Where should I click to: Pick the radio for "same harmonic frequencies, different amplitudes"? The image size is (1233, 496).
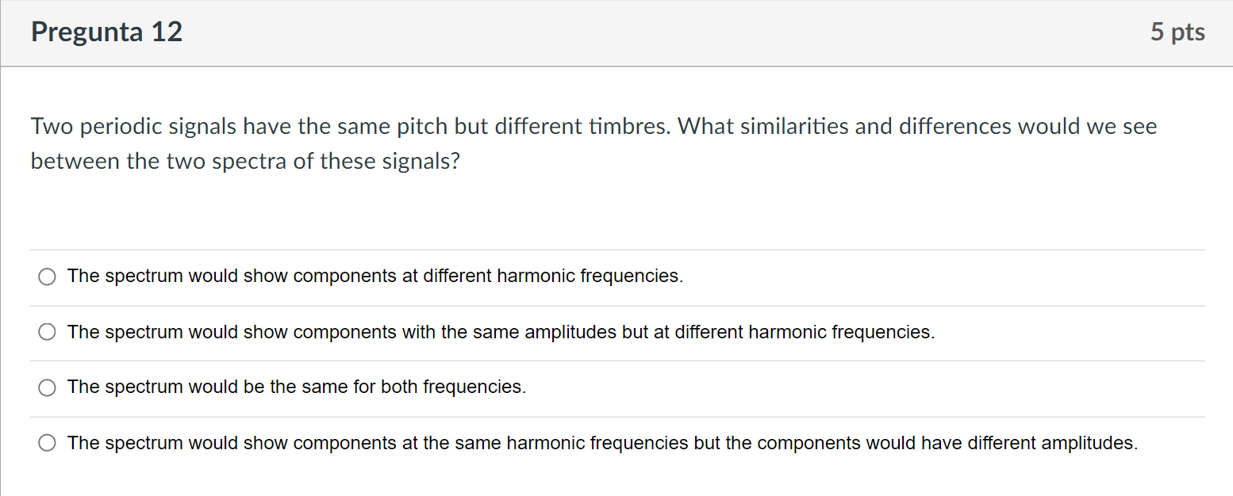pos(48,443)
